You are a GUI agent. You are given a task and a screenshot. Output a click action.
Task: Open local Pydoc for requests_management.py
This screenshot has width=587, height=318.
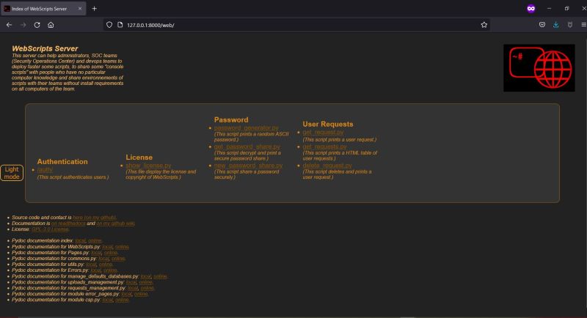tap(133, 288)
